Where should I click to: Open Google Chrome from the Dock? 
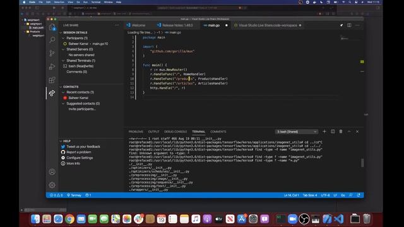coord(69,219)
